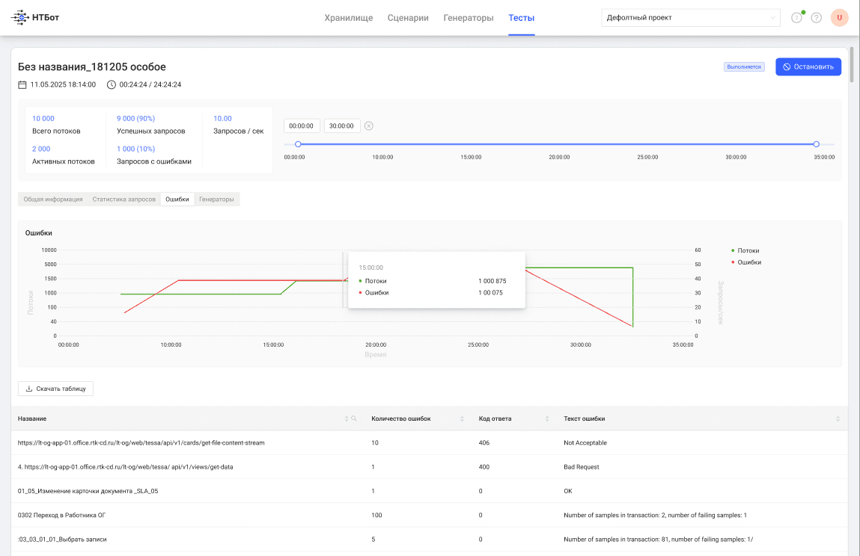The height and width of the screenshot is (556, 860).
Task: Open the help question mark icon
Action: pyautogui.click(x=816, y=18)
